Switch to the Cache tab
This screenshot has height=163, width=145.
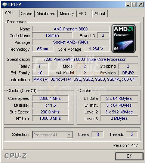pyautogui.click(x=27, y=14)
